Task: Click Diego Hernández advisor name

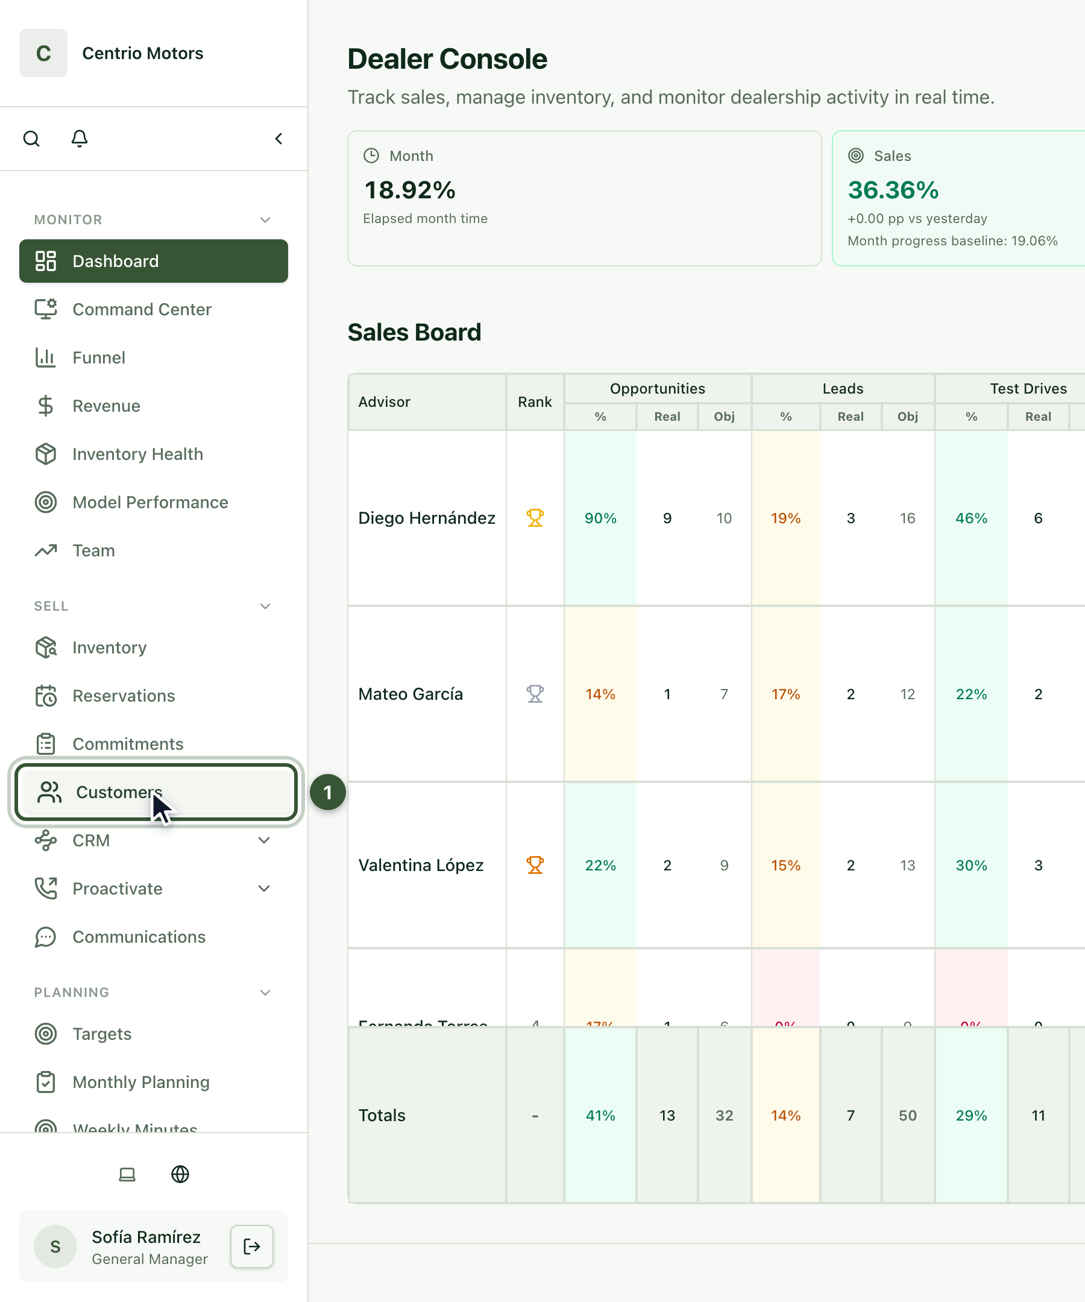Action: [427, 518]
